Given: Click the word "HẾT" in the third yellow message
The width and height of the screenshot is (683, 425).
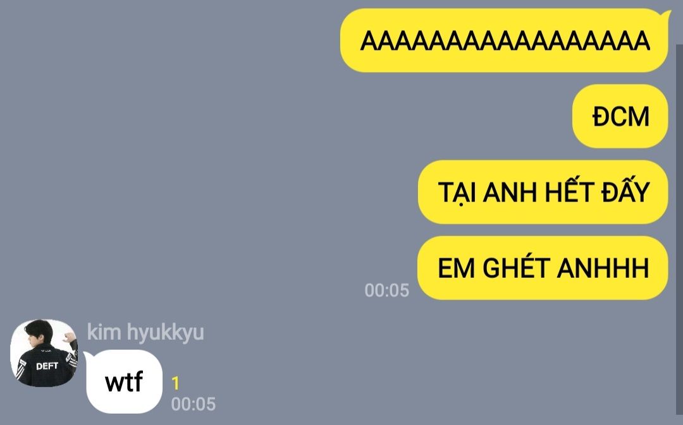Looking at the screenshot, I should [x=569, y=191].
